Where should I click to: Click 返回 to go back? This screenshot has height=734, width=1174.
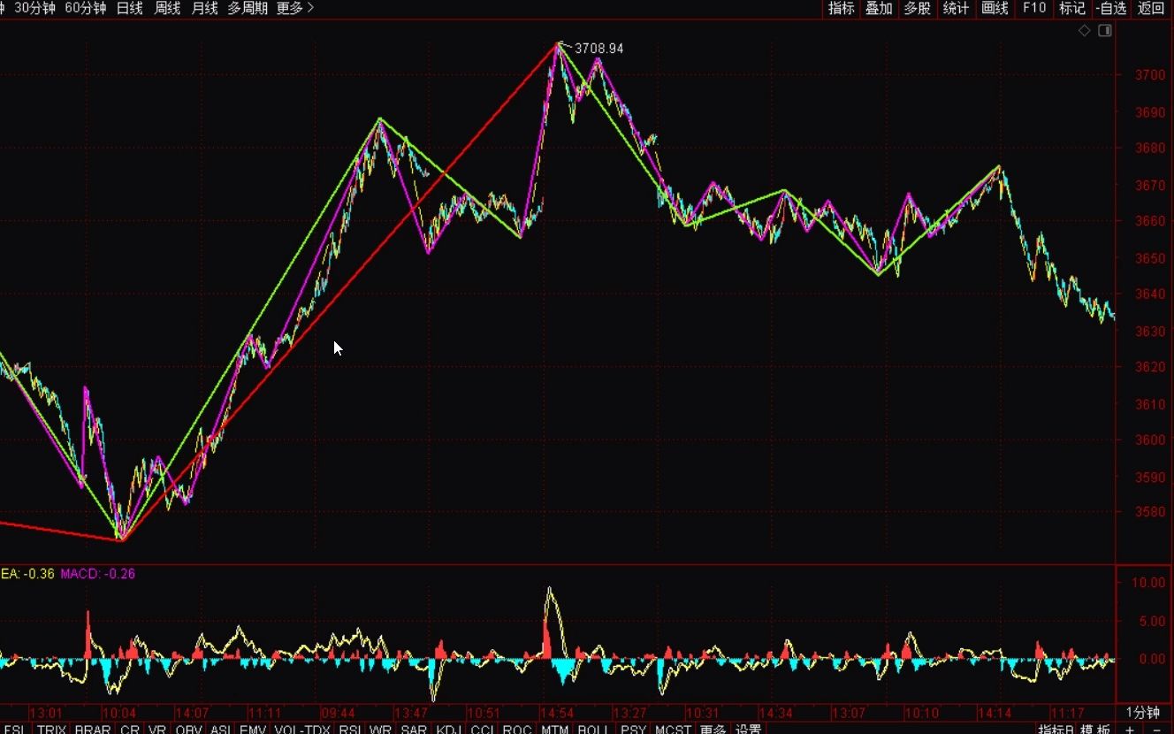(x=1151, y=8)
